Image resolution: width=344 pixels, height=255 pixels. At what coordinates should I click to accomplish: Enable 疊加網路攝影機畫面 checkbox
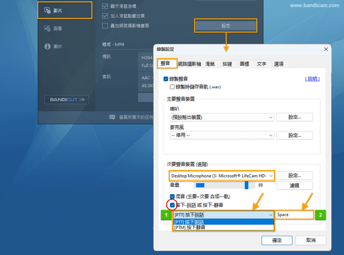click(105, 25)
